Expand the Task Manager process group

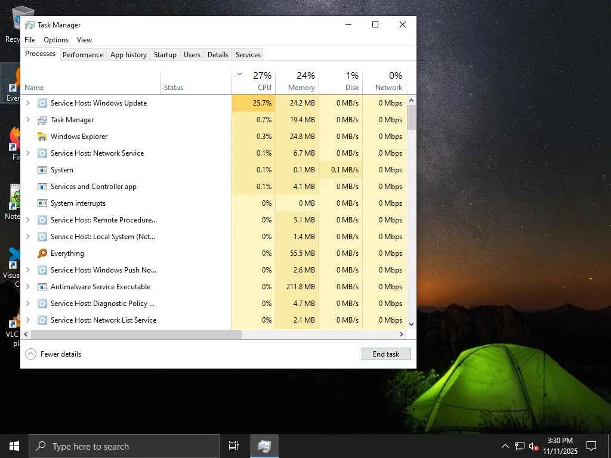coord(27,119)
